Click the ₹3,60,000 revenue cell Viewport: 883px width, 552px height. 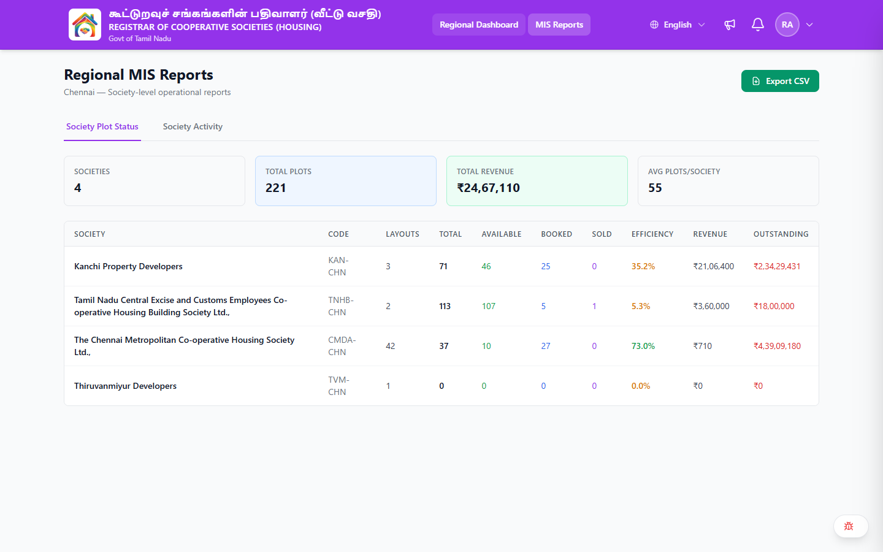(x=711, y=306)
